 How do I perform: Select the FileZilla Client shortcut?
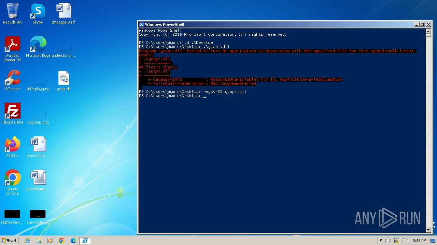[x=12, y=114]
